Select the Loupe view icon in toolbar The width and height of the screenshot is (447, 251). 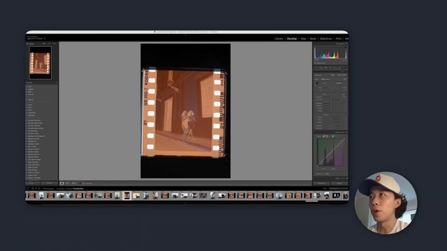[x=62, y=183]
